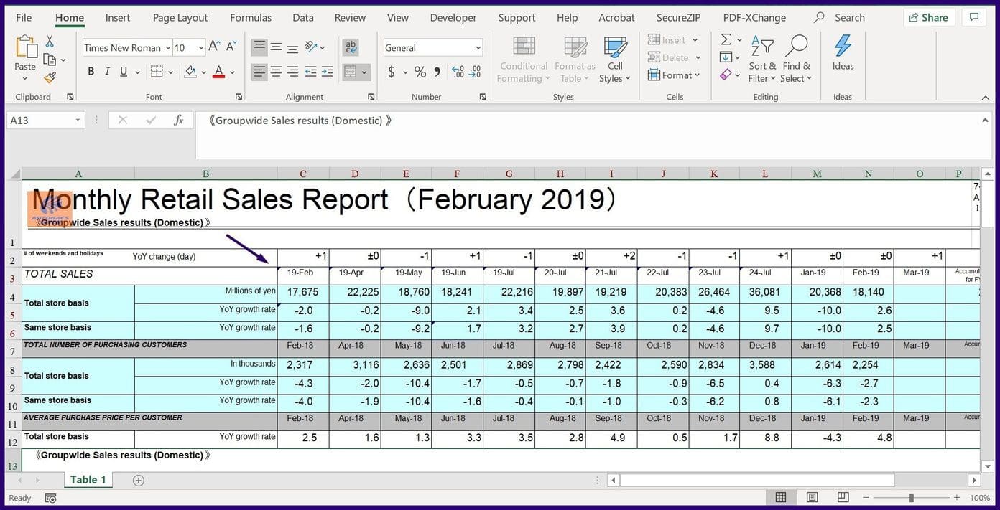Adjust the zoom slider handle
The image size is (1000, 510).
pos(911,497)
